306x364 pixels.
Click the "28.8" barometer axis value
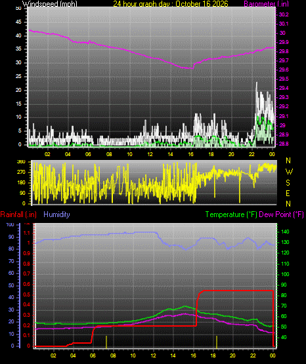(284, 144)
